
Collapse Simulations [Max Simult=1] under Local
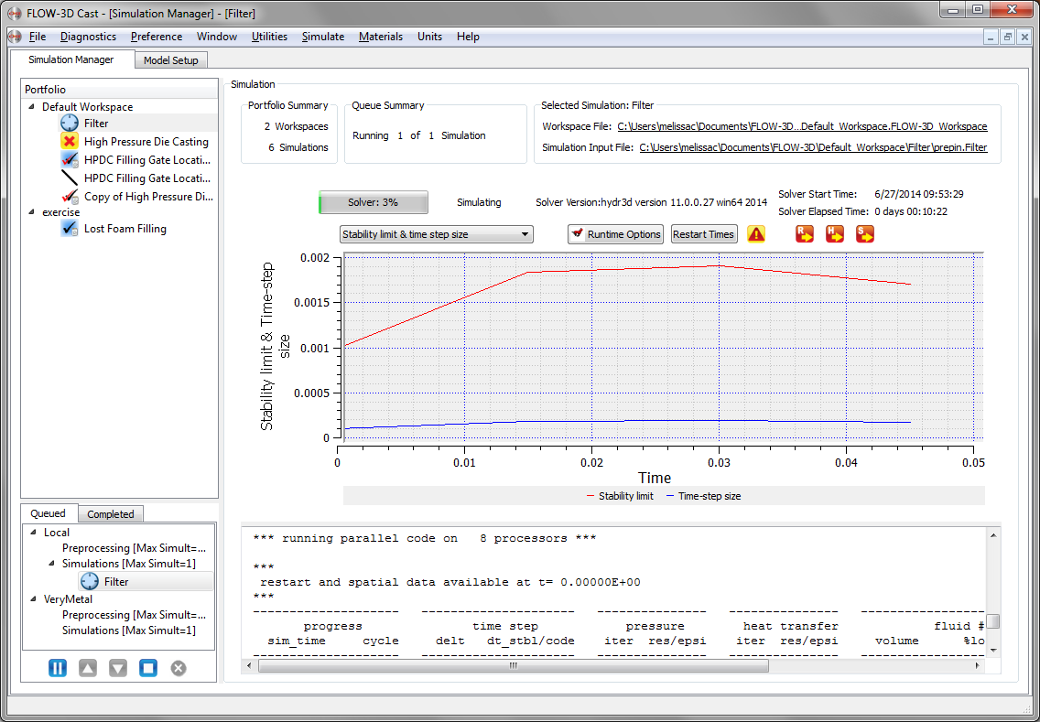pyautogui.click(x=52, y=564)
